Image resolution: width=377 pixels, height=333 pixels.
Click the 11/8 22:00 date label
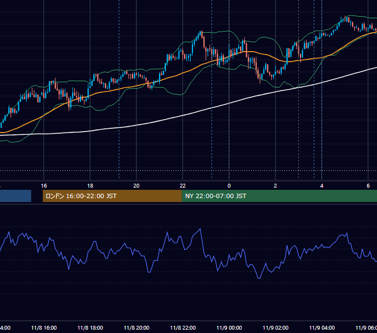pos(183,328)
